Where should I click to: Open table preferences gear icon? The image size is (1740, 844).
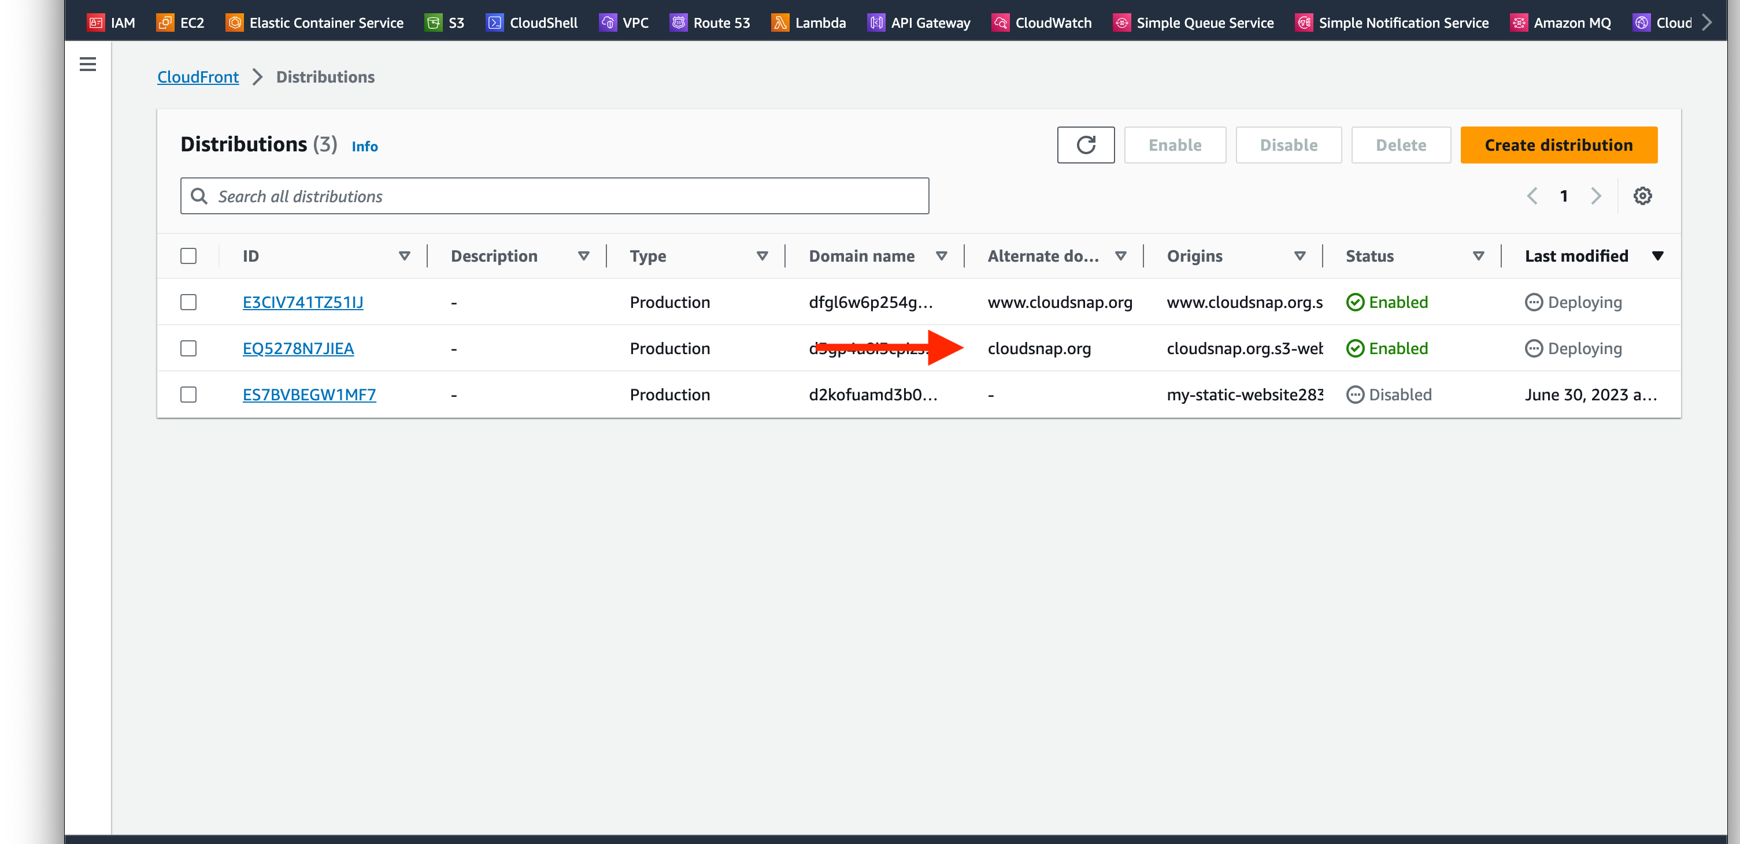click(1642, 196)
